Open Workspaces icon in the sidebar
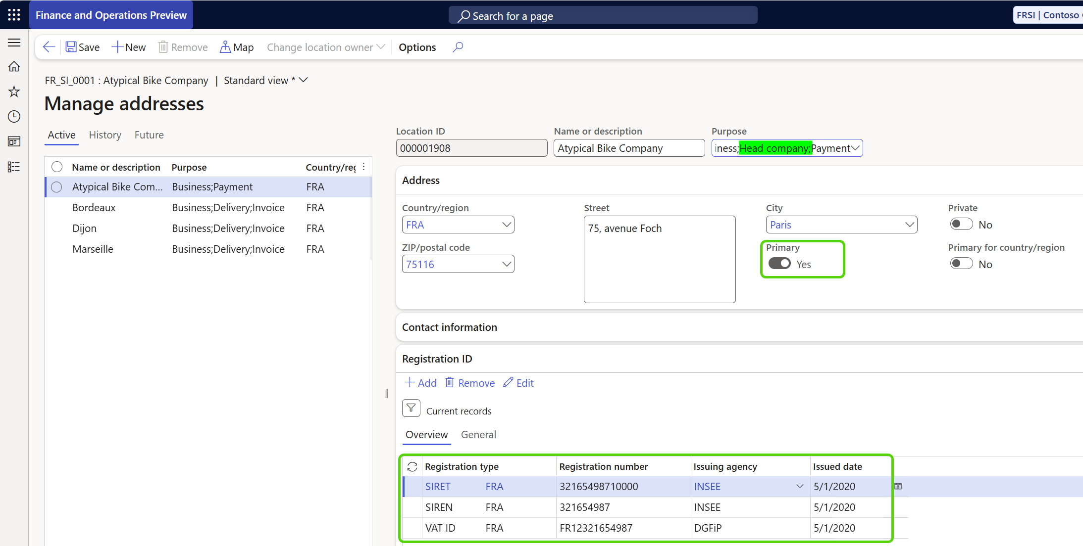The image size is (1083, 546). point(14,141)
